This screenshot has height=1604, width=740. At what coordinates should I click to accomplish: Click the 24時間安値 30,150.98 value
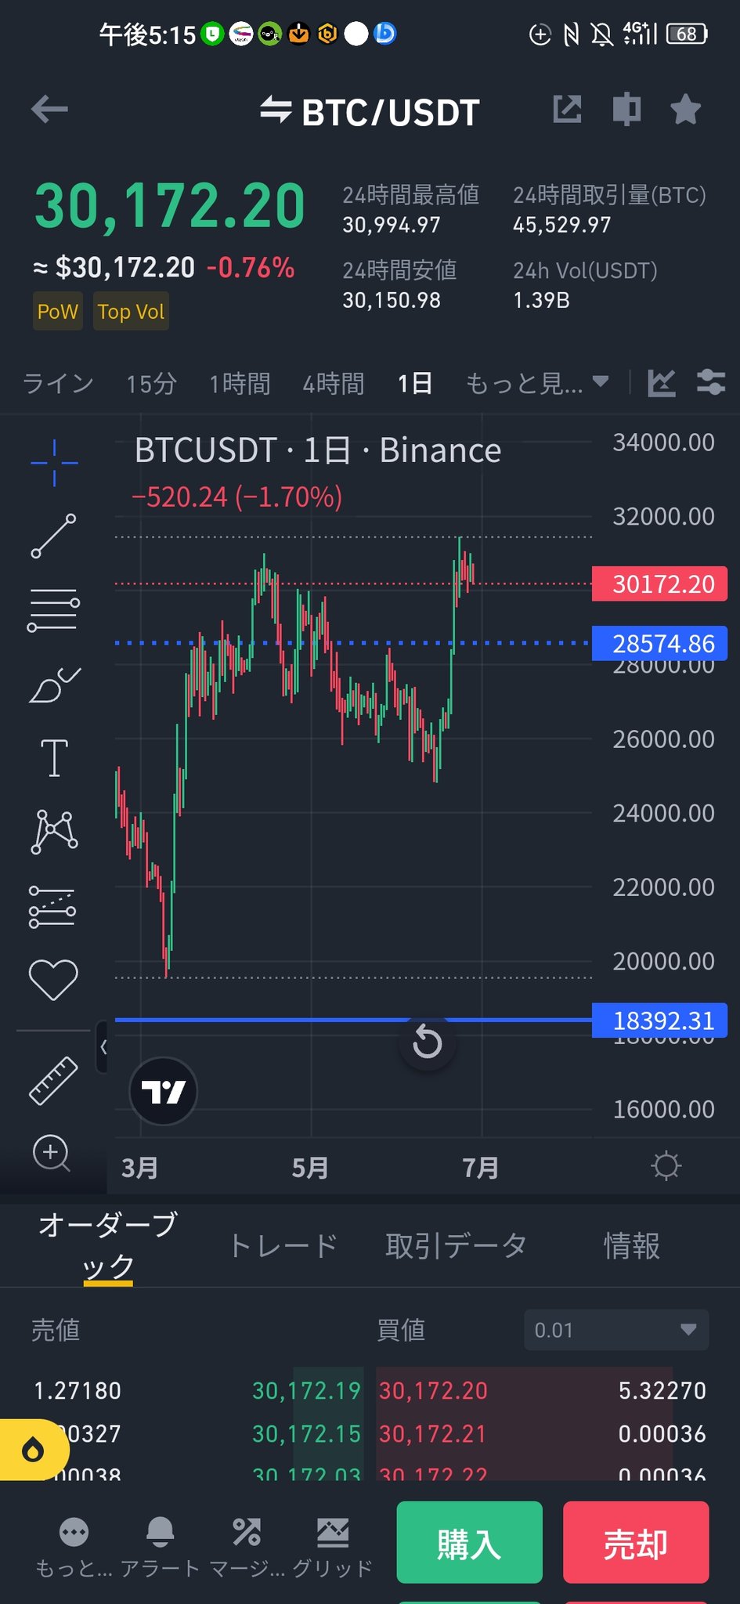[392, 301]
